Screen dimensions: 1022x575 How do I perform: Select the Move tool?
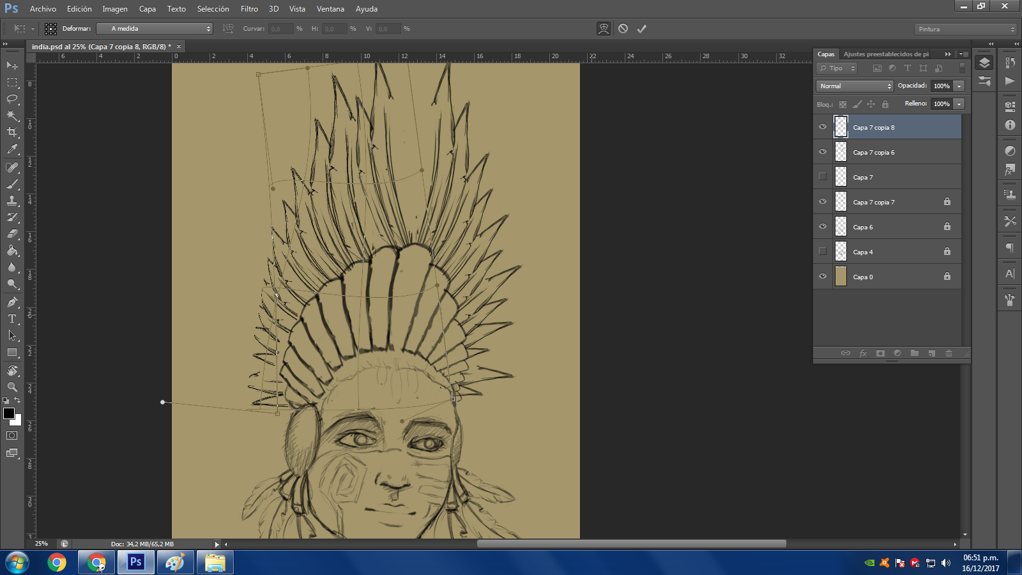[12, 65]
